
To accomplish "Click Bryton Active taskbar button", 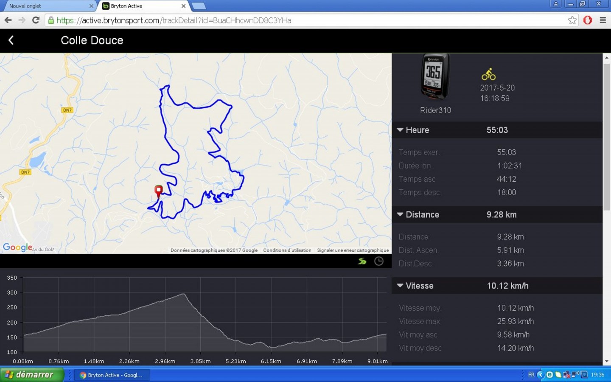I will pos(112,375).
